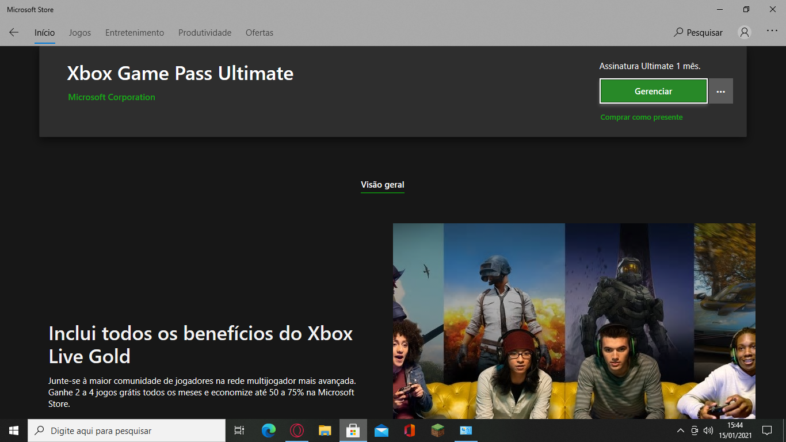Screen dimensions: 786x442
Task: Open the Comprar como presente link
Action: (642, 117)
